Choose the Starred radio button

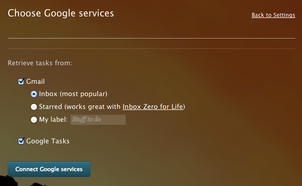point(34,107)
